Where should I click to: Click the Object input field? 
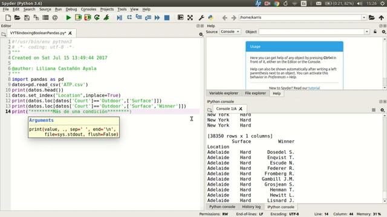(311, 32)
